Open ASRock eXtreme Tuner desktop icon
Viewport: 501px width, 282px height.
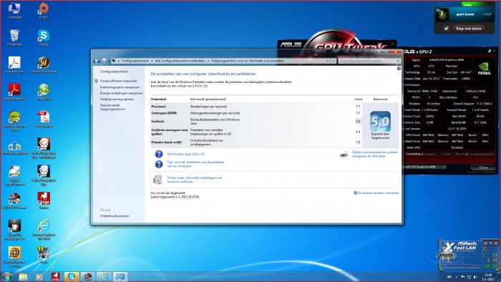[14, 121]
